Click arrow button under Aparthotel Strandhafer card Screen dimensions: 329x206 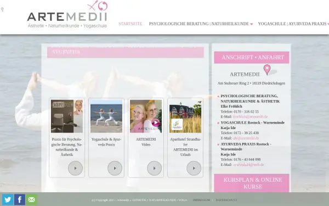(x=194, y=168)
